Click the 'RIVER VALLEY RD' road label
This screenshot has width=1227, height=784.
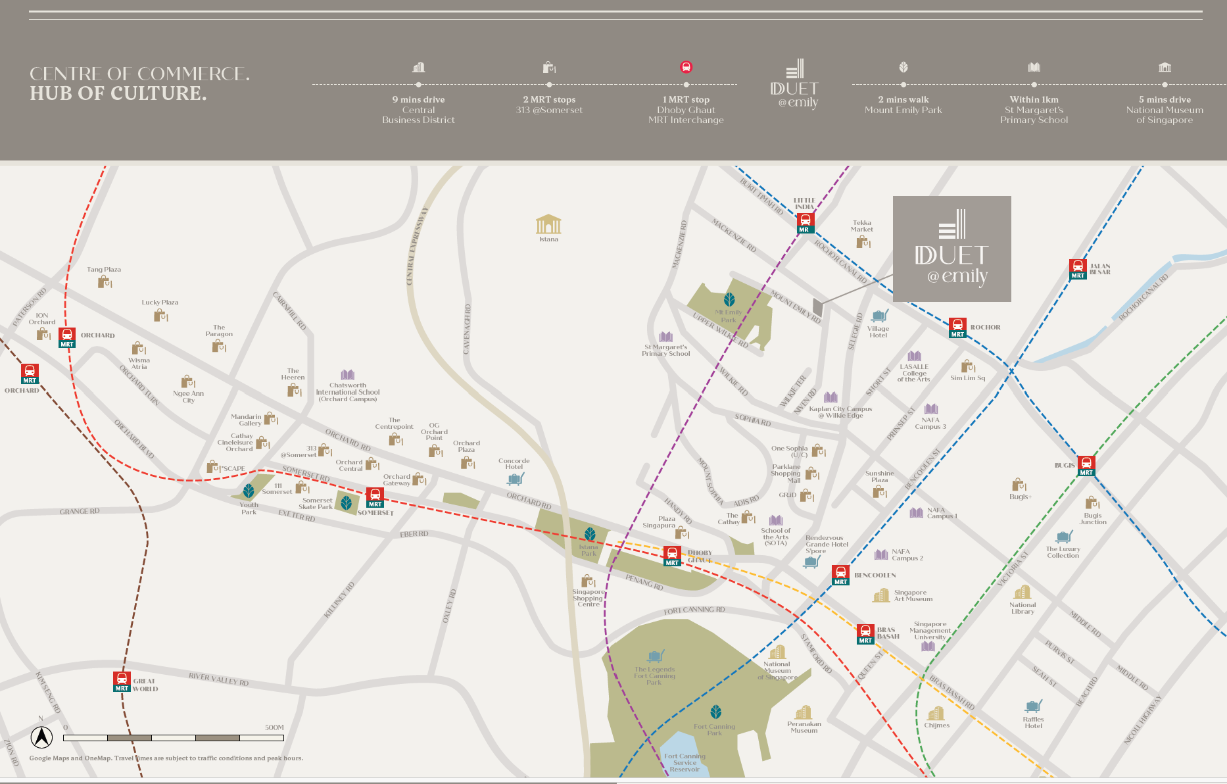click(x=219, y=679)
